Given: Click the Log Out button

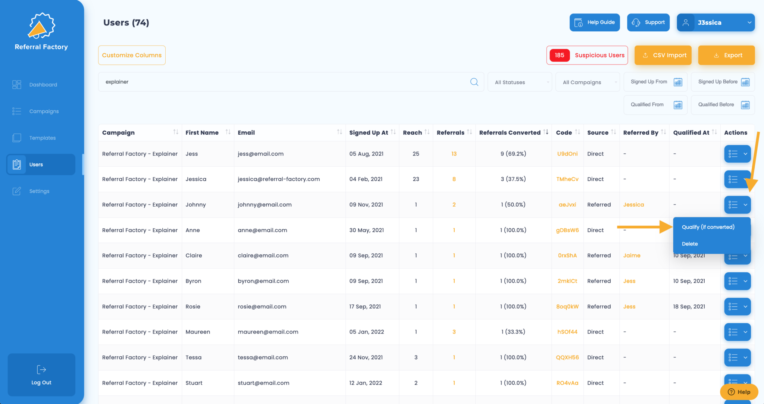Looking at the screenshot, I should coord(41,375).
